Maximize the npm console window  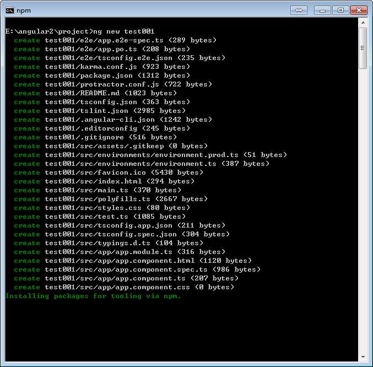[x=340, y=10]
